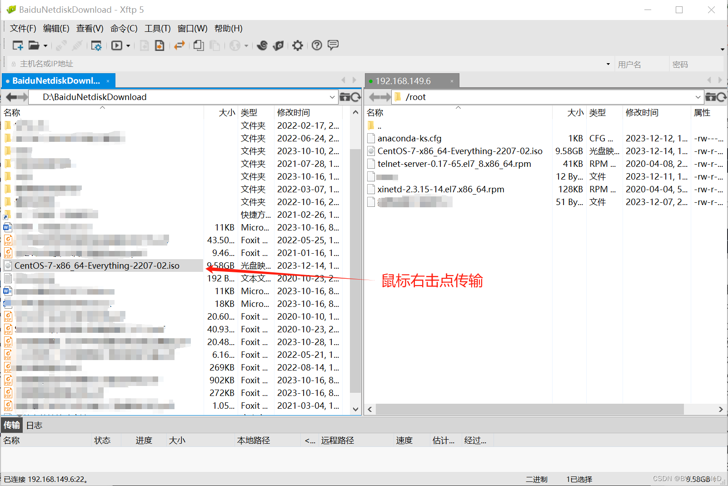Open session properties settings icon
The image size is (728, 486).
96,45
